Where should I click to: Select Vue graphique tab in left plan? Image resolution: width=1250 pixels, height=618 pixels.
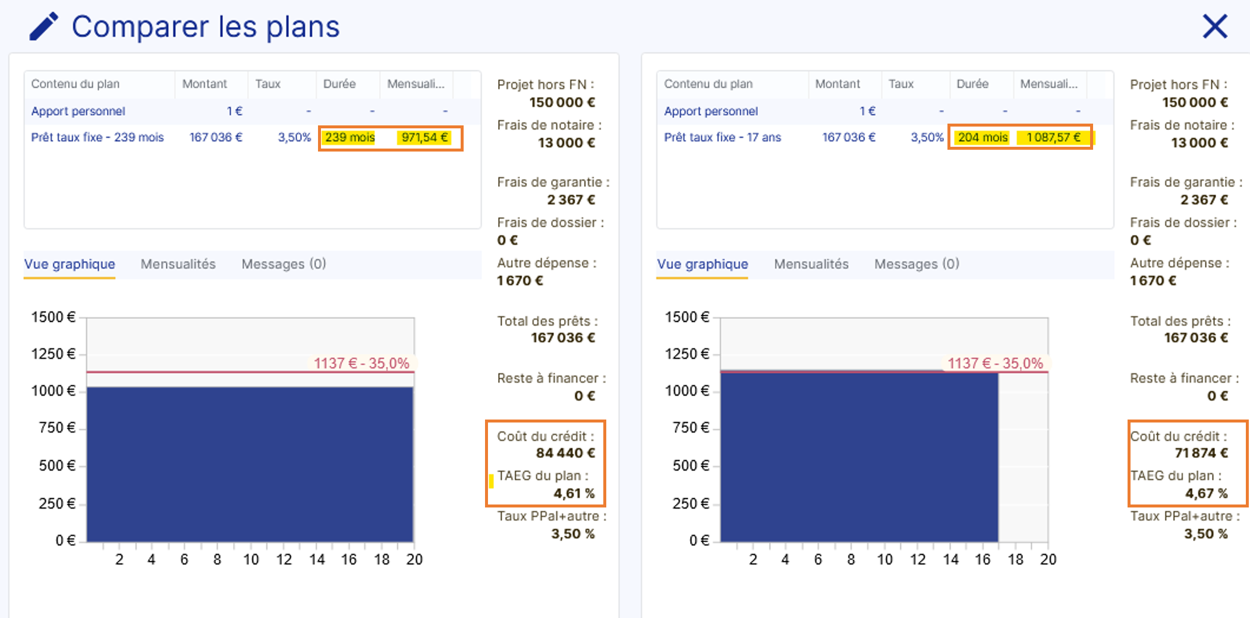click(x=70, y=264)
